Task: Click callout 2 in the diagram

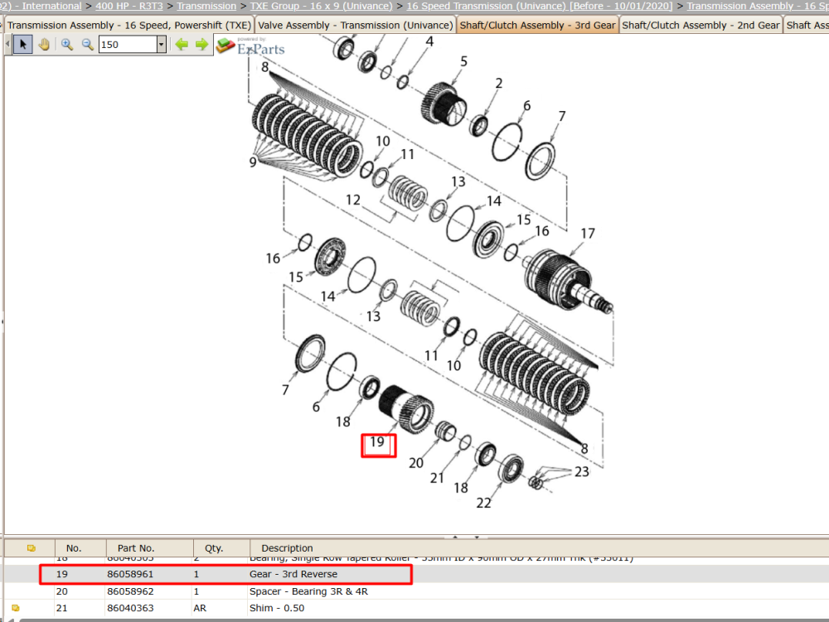Action: pos(498,84)
